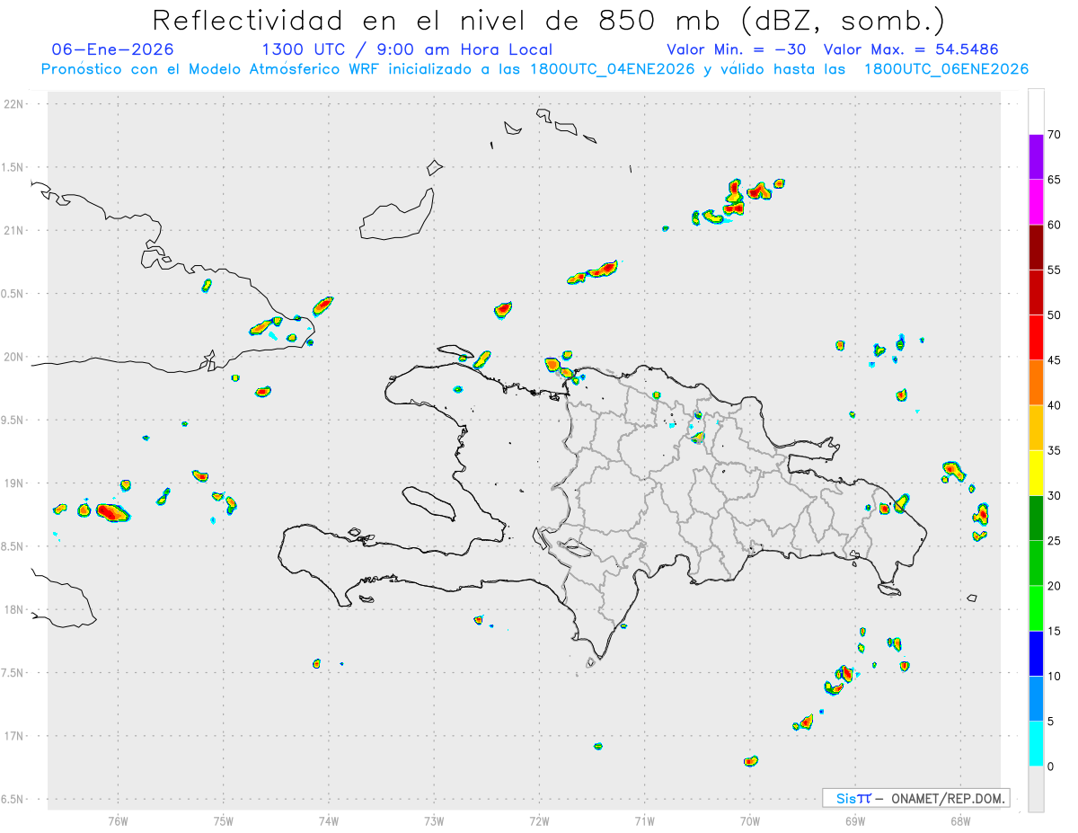Select the orange 40–45 dBZ color band
1078x833 pixels.
1036,382
